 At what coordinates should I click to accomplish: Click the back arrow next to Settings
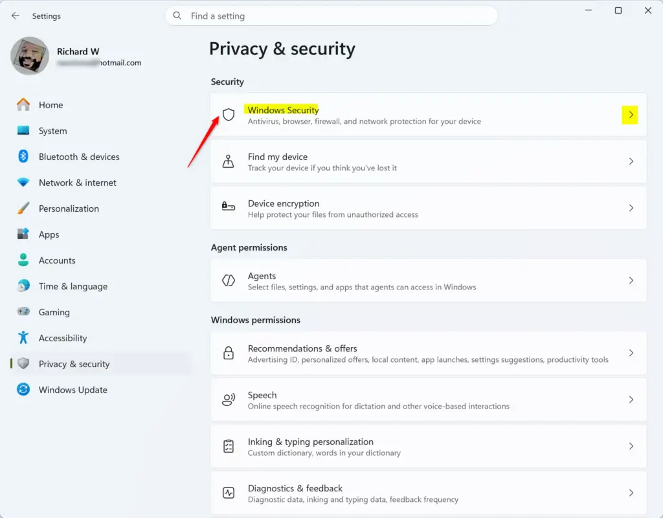tap(16, 16)
